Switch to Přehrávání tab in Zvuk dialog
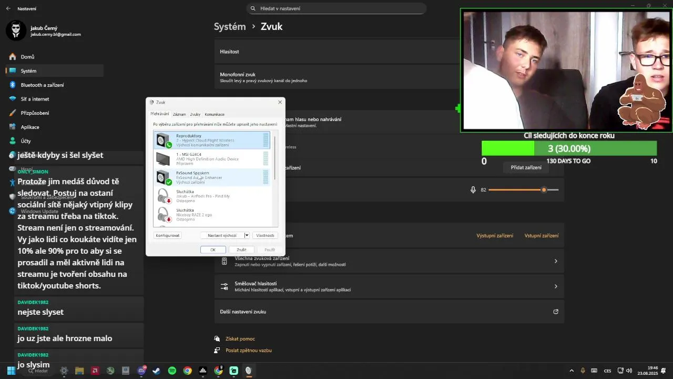 tap(160, 114)
